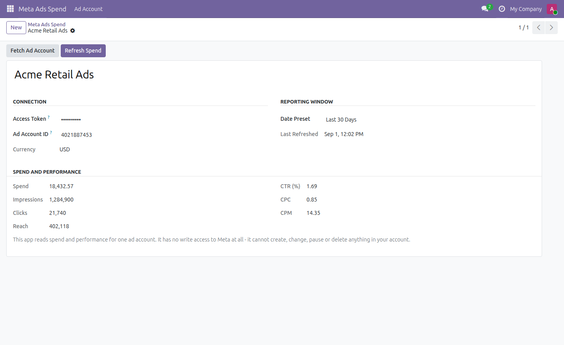Open the Date Preset dropdown
Image resolution: width=564 pixels, height=345 pixels.
(430, 120)
